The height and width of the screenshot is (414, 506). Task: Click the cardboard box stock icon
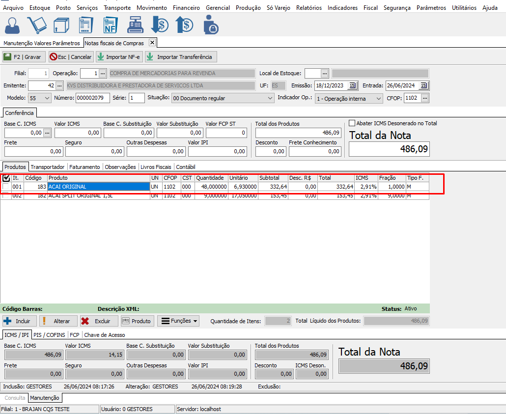point(61,25)
